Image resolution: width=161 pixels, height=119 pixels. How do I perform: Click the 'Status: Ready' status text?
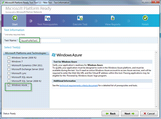click(10, 114)
